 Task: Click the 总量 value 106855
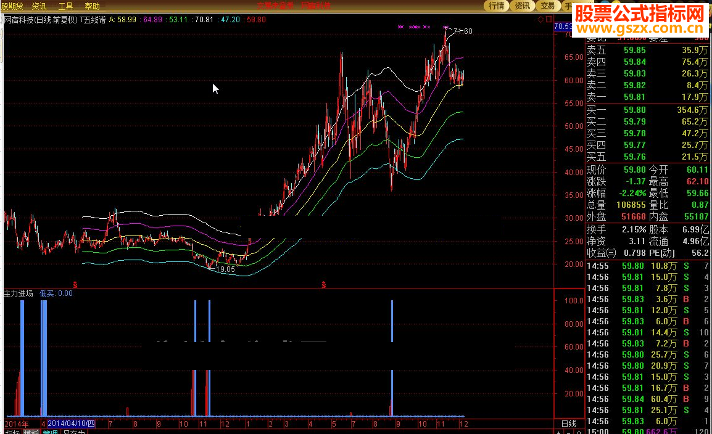[x=631, y=205]
